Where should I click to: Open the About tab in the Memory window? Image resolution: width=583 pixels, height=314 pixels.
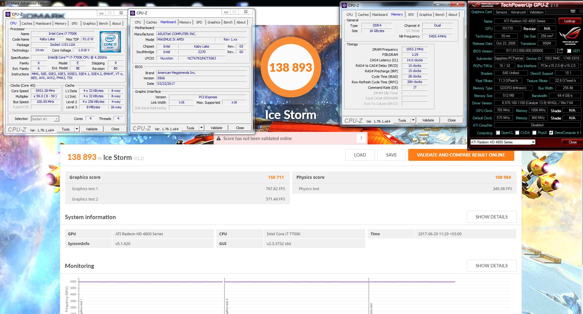coord(453,15)
